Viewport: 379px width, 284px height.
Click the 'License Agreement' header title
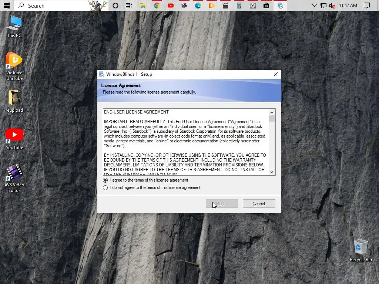pyautogui.click(x=121, y=85)
